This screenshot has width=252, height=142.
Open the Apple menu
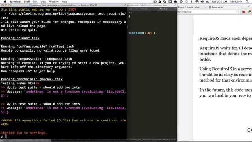click(x=5, y=2)
